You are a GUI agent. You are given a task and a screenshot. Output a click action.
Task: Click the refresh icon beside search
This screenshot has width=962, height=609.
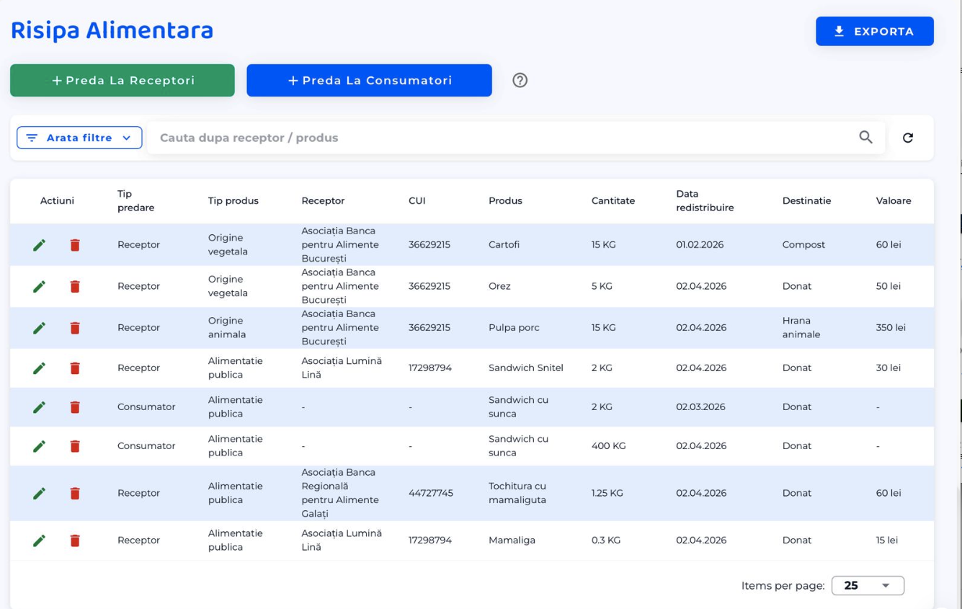click(907, 138)
